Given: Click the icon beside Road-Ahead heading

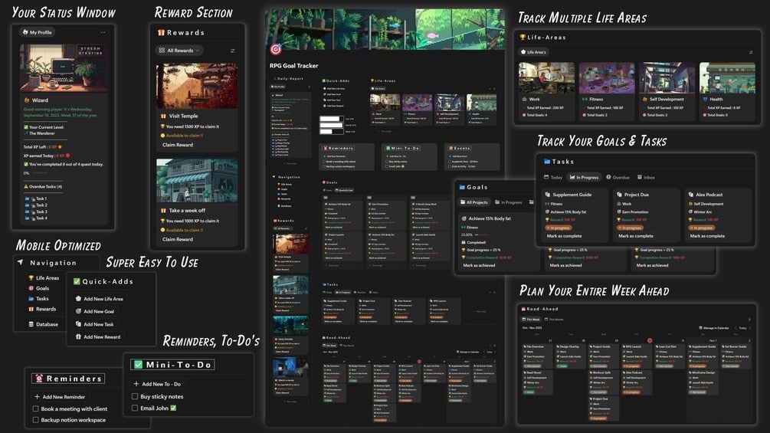Looking at the screenshot, I should coord(523,309).
